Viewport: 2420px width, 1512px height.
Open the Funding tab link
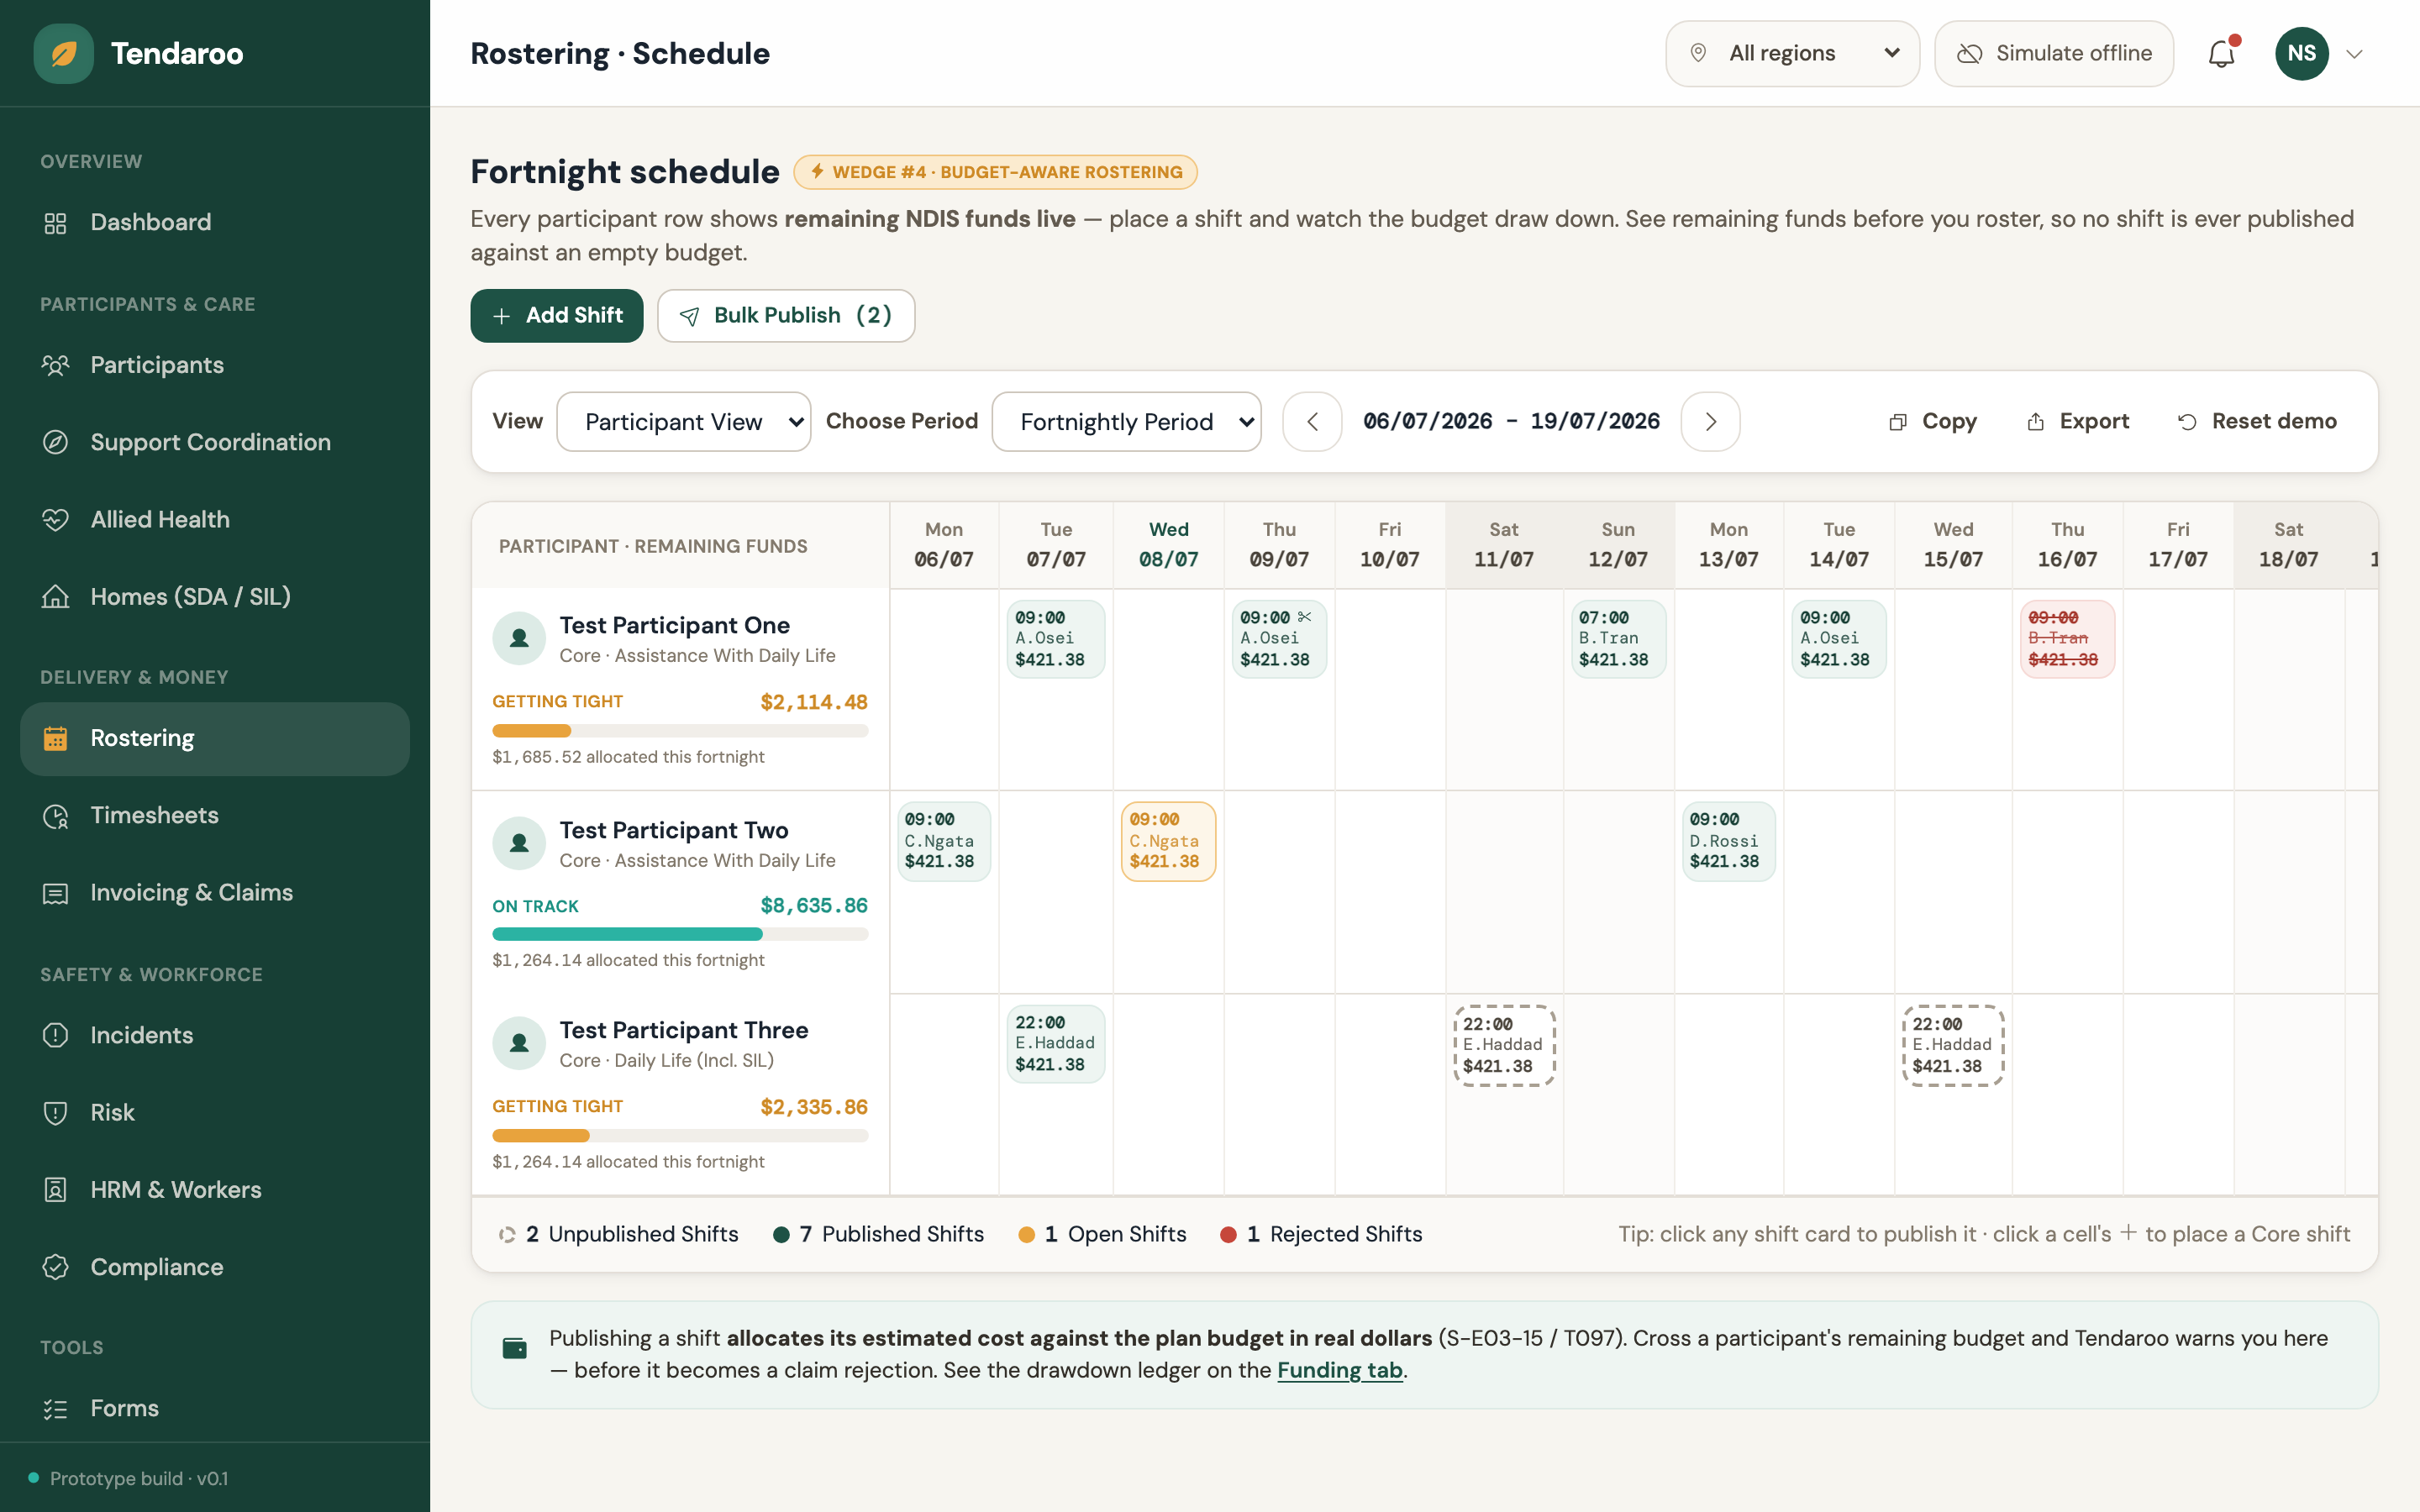pyautogui.click(x=1340, y=1370)
